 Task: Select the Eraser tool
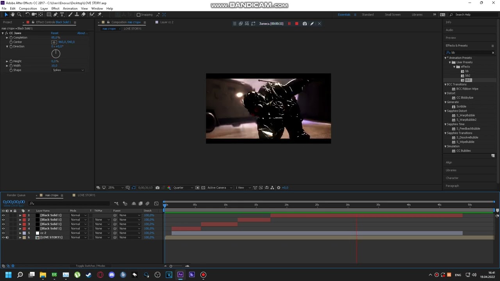tap(83, 14)
